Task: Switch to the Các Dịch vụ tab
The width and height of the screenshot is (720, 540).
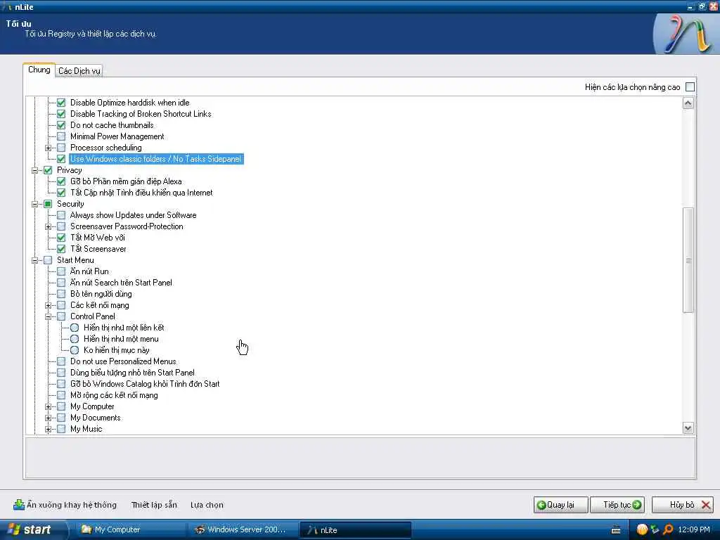Action: pos(79,71)
